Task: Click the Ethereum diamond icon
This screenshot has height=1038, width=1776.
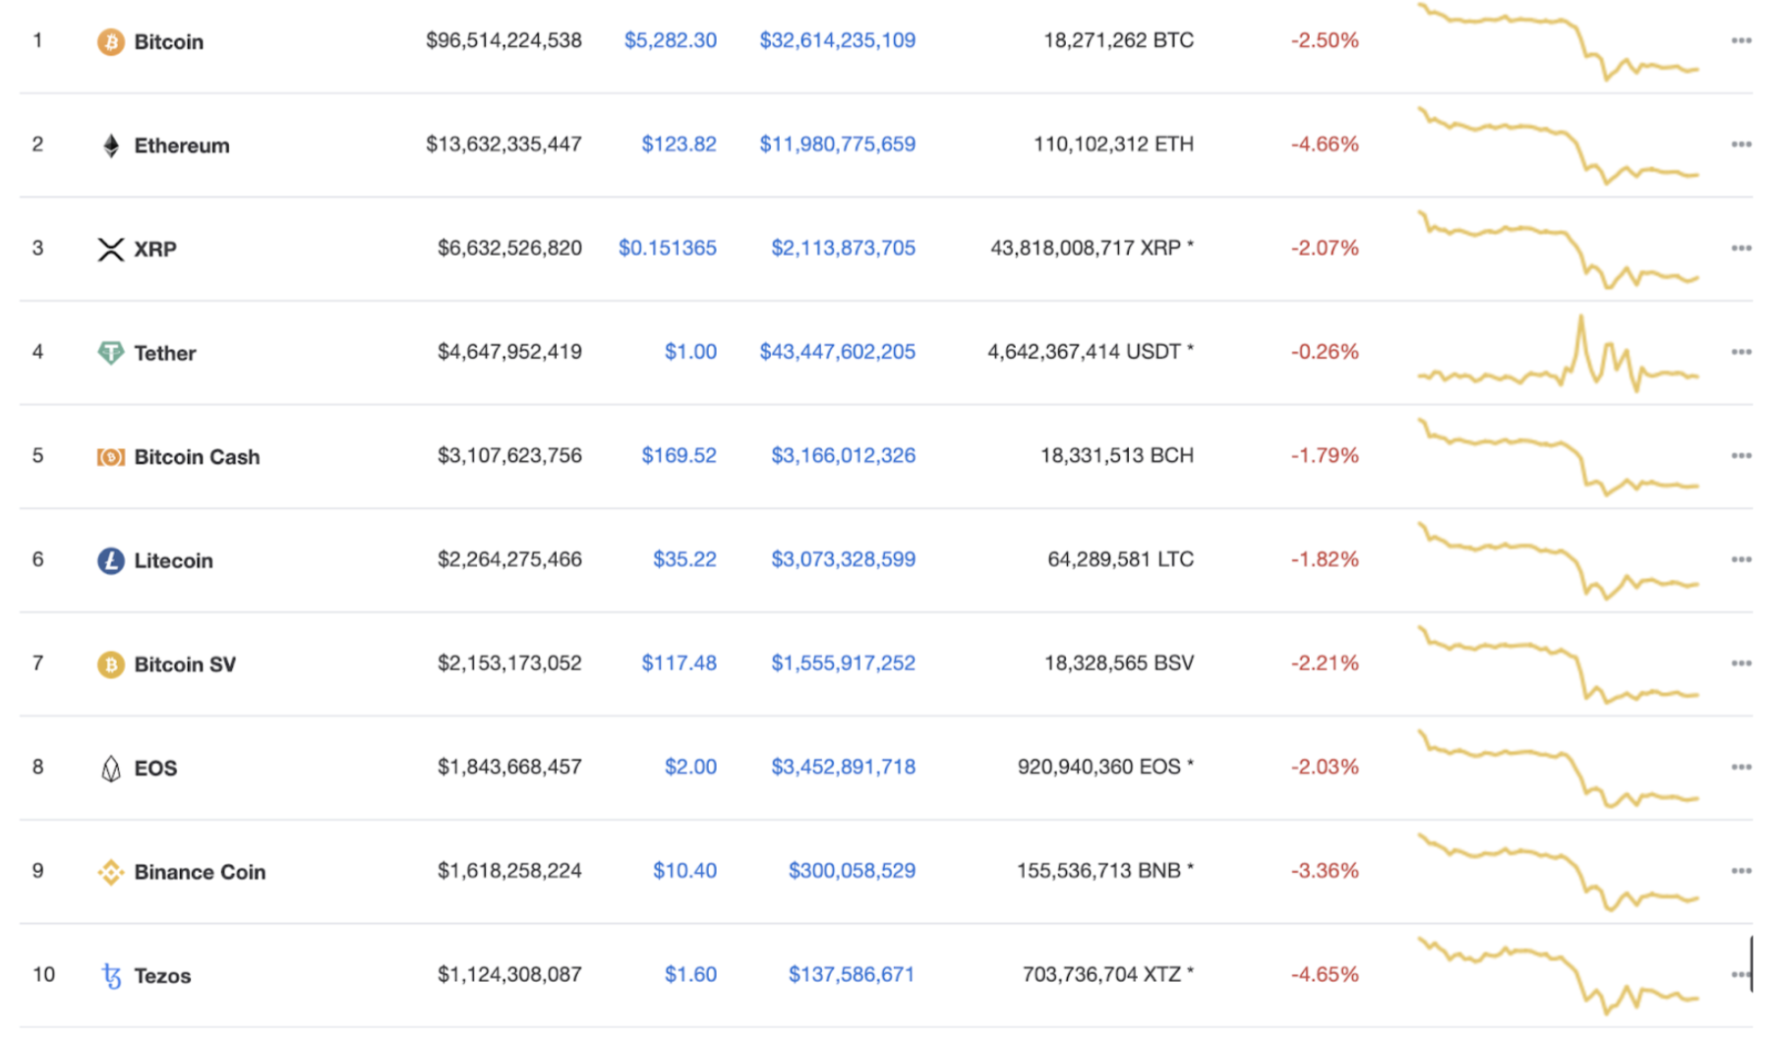Action: coord(111,145)
